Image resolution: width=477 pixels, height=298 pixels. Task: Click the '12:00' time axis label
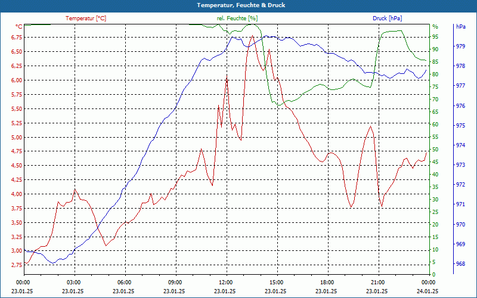click(225, 282)
